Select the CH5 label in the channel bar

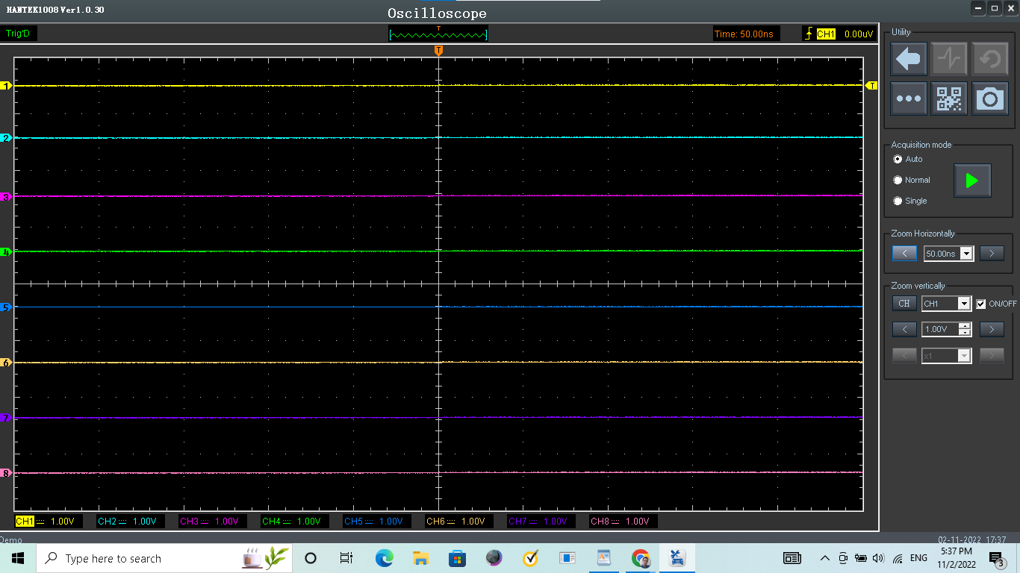(x=353, y=522)
